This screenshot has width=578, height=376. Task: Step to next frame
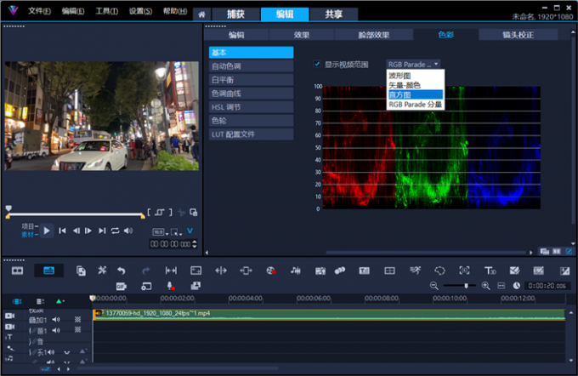(x=88, y=231)
